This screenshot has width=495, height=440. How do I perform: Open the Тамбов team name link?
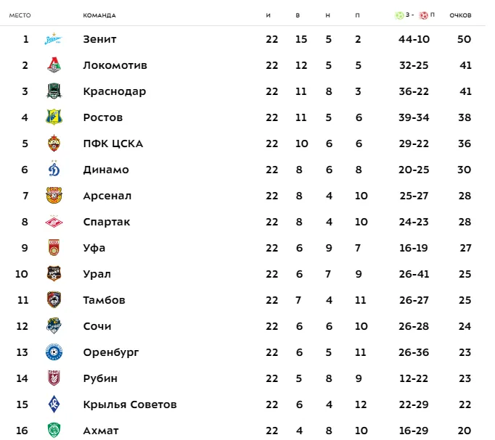click(x=104, y=300)
